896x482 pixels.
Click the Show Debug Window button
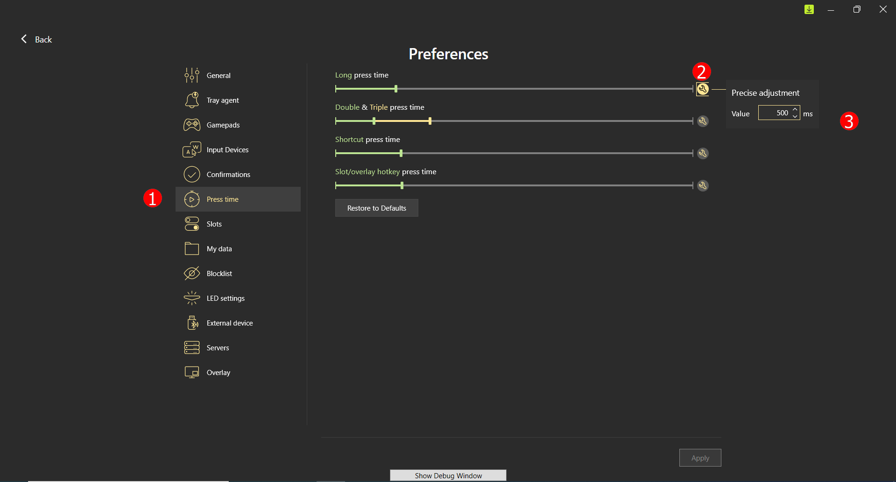[448, 475]
